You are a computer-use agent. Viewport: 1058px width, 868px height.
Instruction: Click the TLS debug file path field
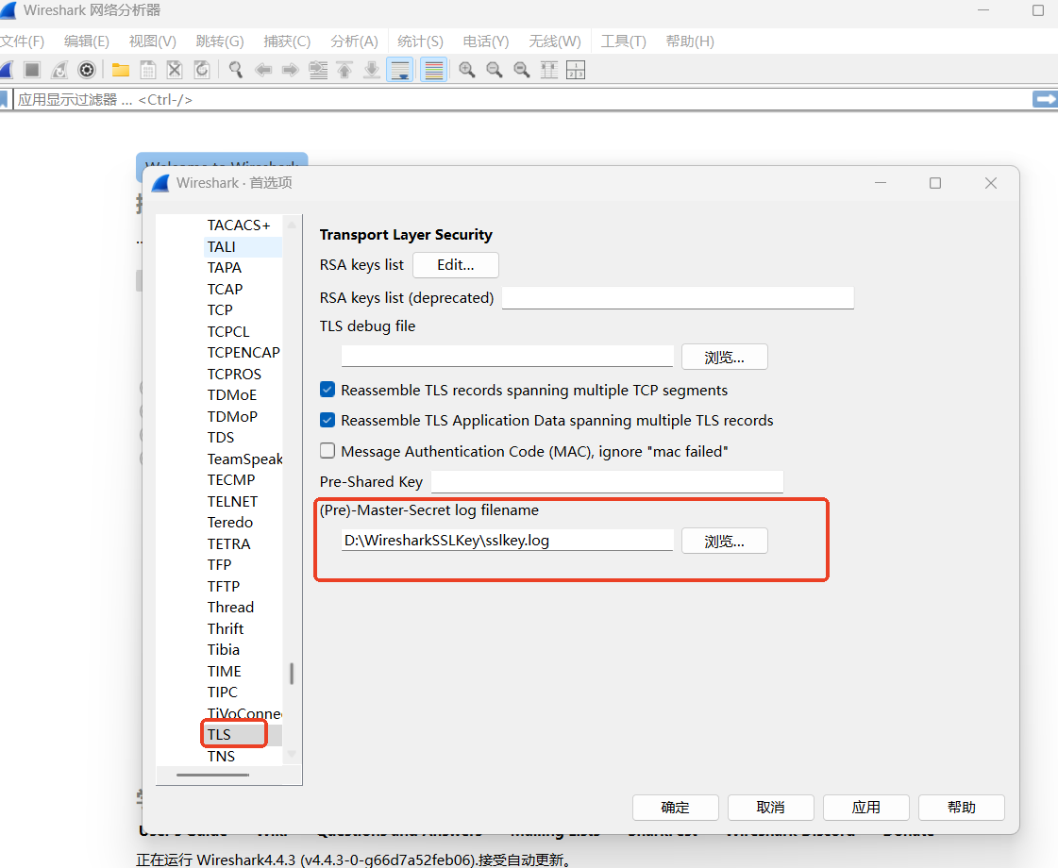tap(508, 356)
